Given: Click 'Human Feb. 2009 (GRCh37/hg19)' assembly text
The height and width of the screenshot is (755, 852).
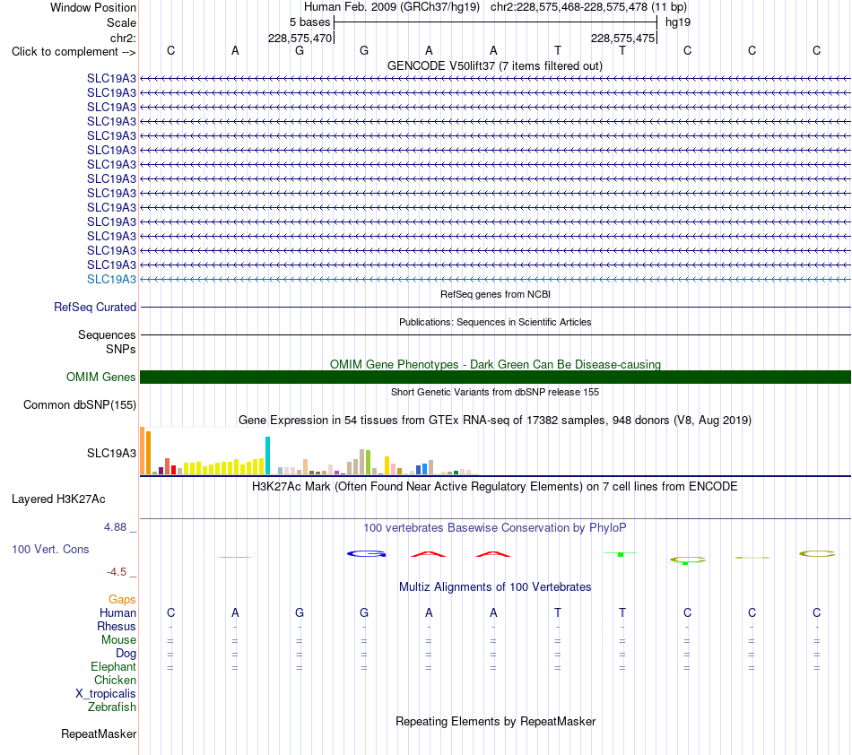Looking at the screenshot, I should [x=392, y=7].
